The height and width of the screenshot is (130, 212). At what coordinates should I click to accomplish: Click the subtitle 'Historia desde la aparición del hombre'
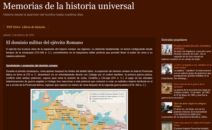[44, 14]
